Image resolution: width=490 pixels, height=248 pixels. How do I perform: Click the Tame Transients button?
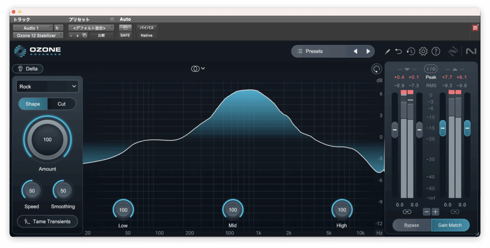point(47,221)
